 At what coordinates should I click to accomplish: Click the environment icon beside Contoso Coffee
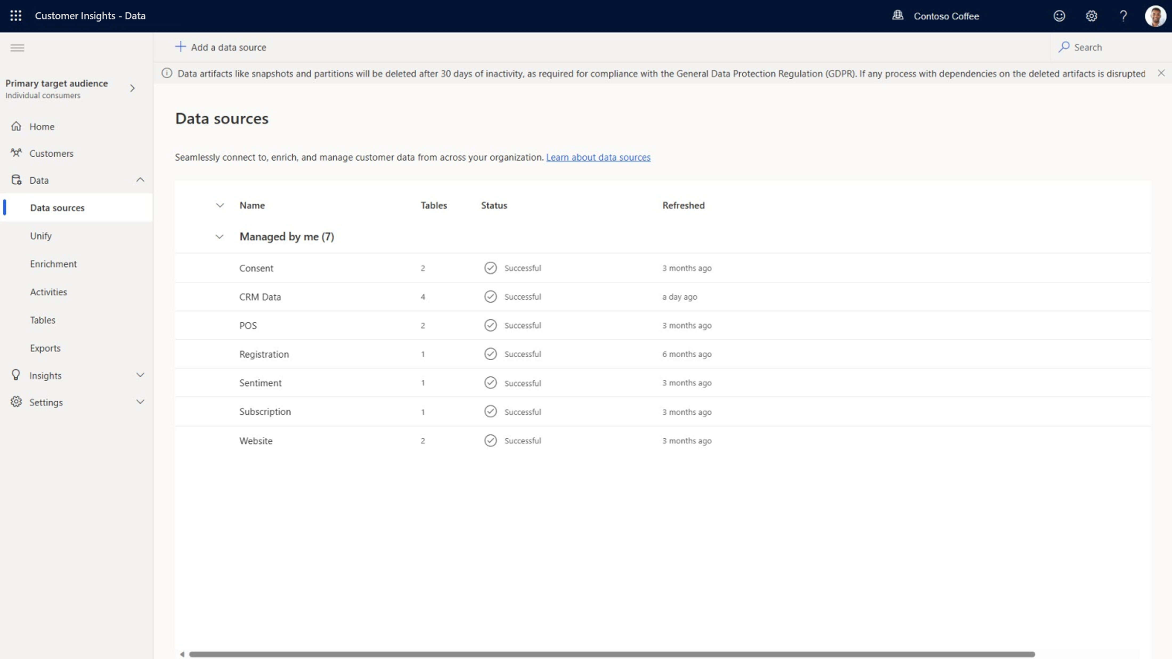pyautogui.click(x=897, y=15)
